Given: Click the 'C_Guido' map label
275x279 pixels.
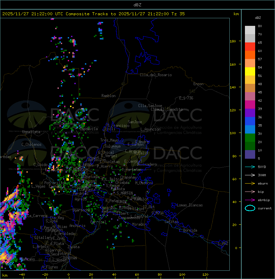Looking at the screenshot, I should pyautogui.click(x=40, y=165).
